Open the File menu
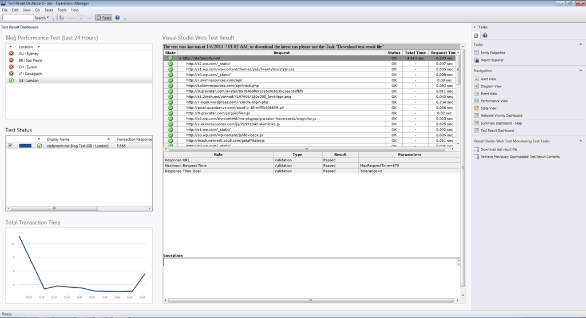This screenshot has width=586, height=318. point(5,10)
